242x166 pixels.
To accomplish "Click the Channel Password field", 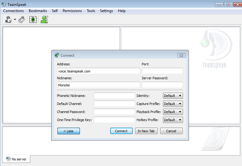I will pyautogui.click(x=114, y=112).
